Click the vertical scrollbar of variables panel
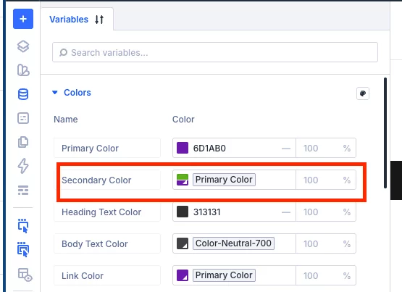The image size is (402, 292). (x=385, y=133)
